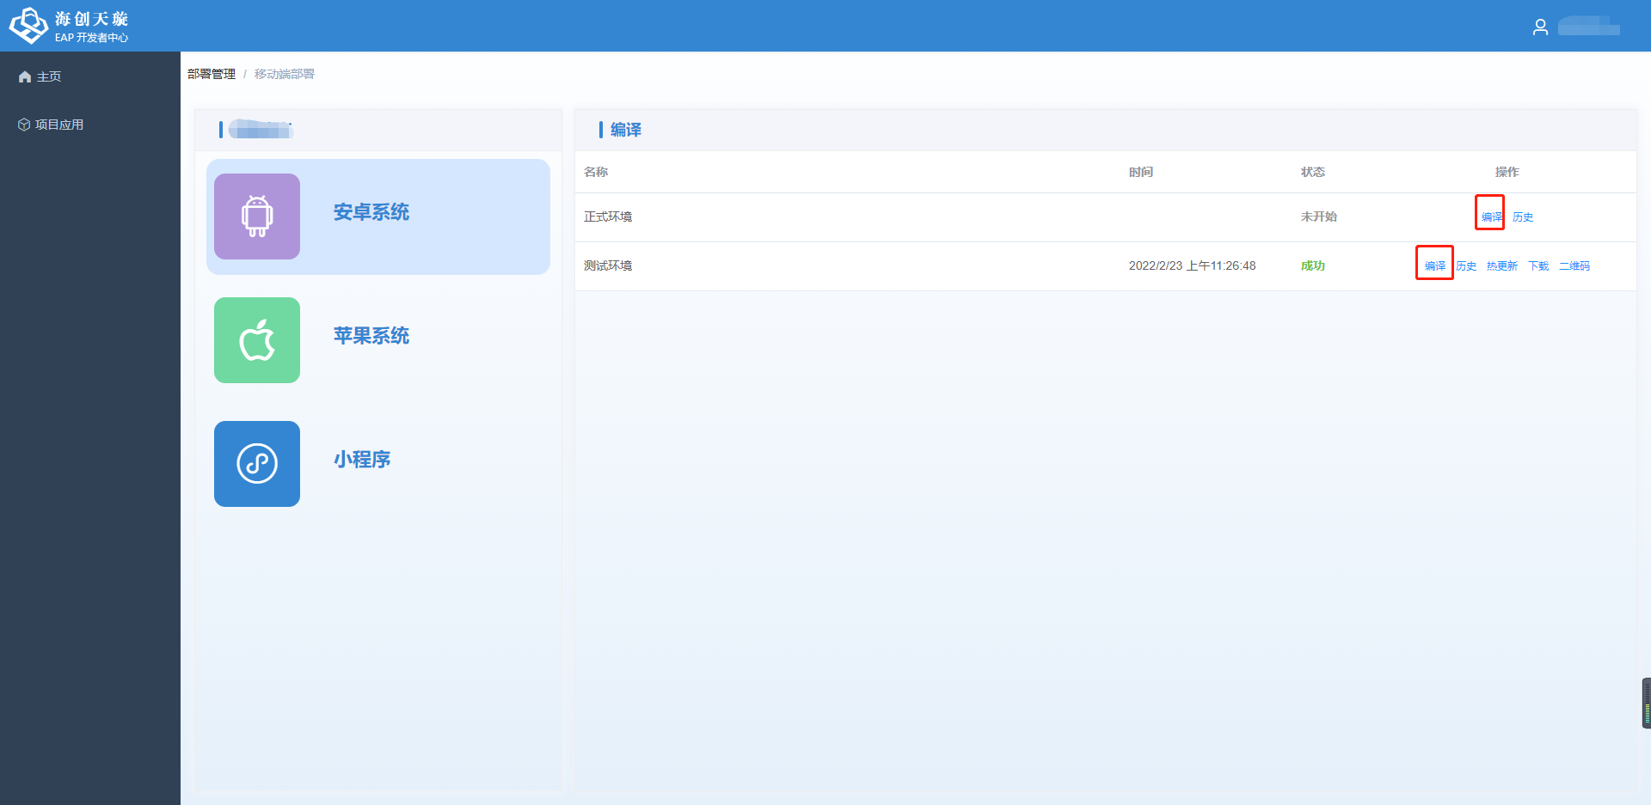The height and width of the screenshot is (805, 1651).
Task: Click the 项目应用 cube icon
Action: (x=24, y=125)
